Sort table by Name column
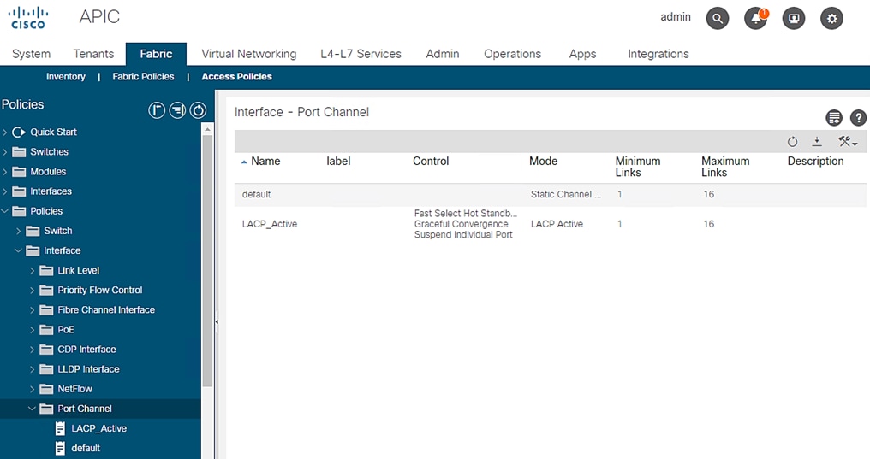This screenshot has width=870, height=459. click(265, 161)
